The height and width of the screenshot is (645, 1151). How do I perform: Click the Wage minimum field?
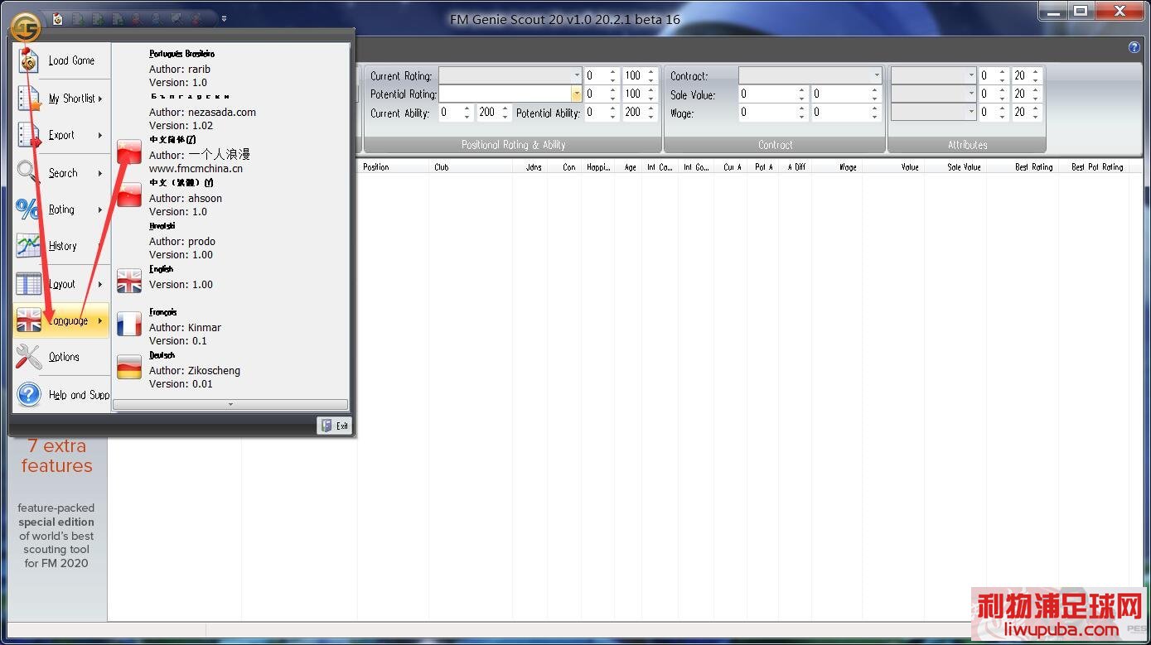(767, 112)
